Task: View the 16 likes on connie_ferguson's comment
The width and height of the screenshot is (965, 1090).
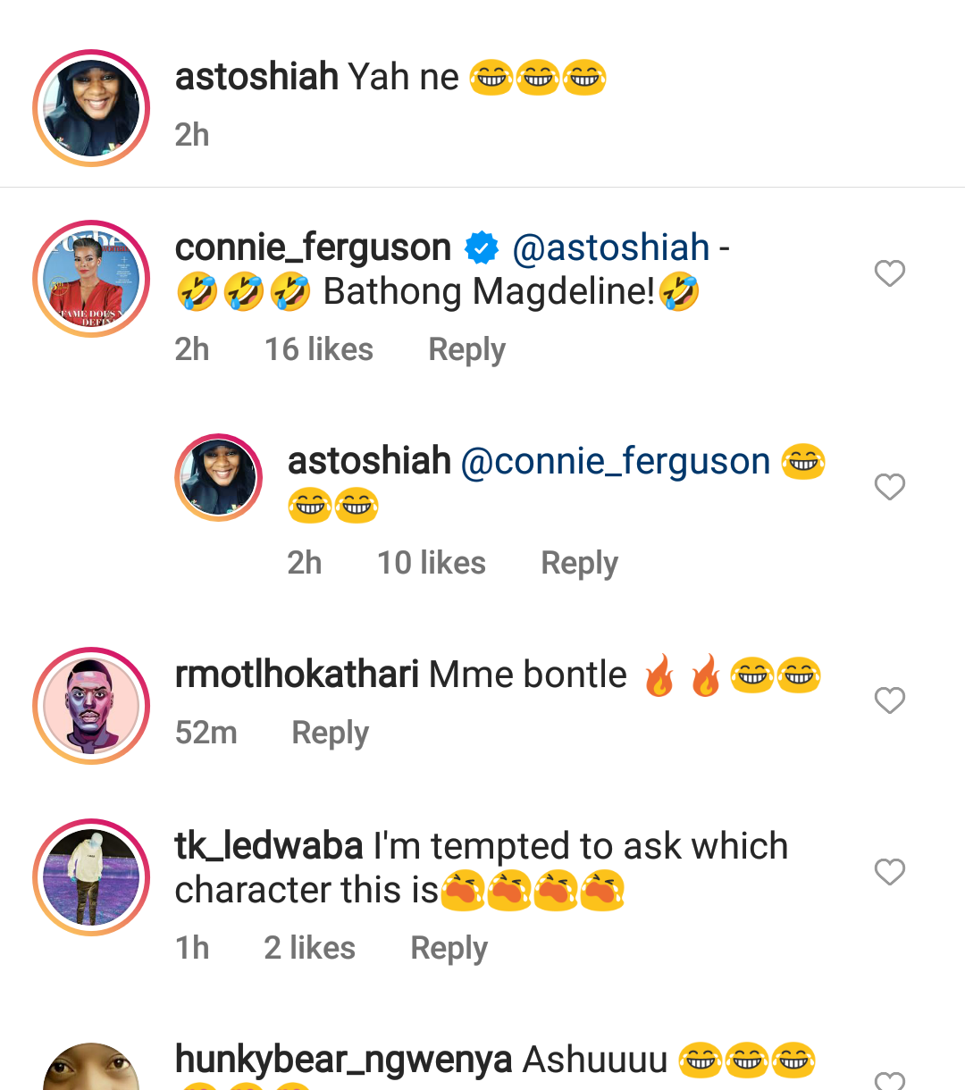Action: 319,349
